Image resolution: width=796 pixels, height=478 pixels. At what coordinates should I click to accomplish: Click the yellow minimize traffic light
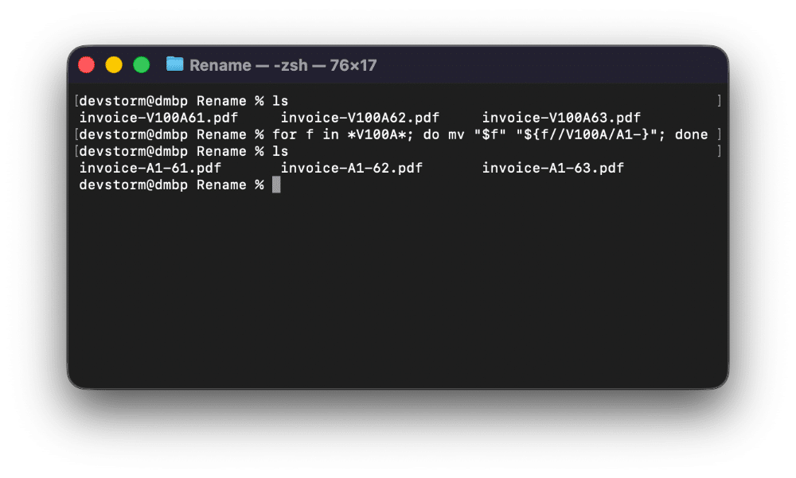(114, 64)
